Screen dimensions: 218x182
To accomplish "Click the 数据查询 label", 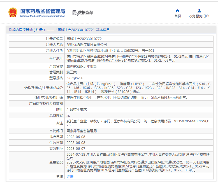I will 85,13.
